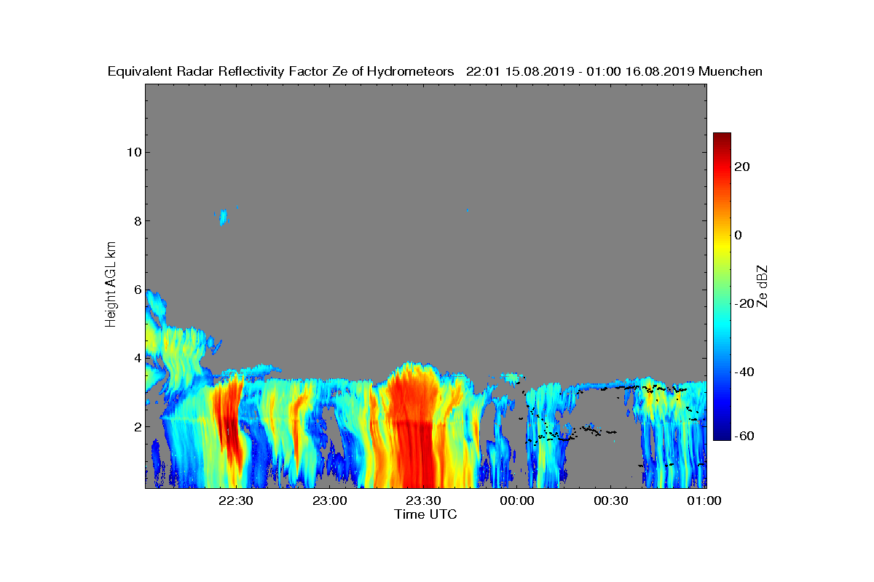Select the 'Height AGL km' y-axis label
The image size is (874, 582).
click(111, 285)
